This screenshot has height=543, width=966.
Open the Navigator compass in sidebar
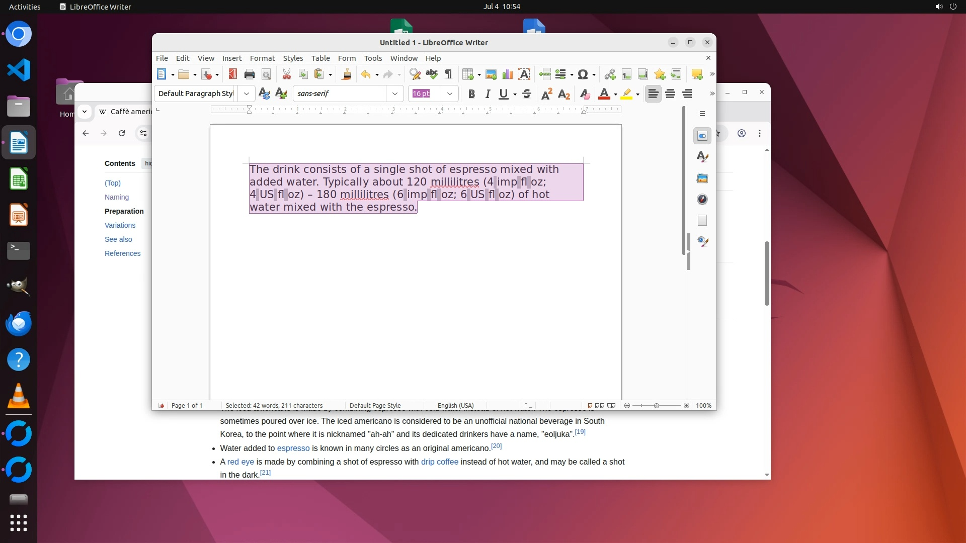pyautogui.click(x=702, y=200)
